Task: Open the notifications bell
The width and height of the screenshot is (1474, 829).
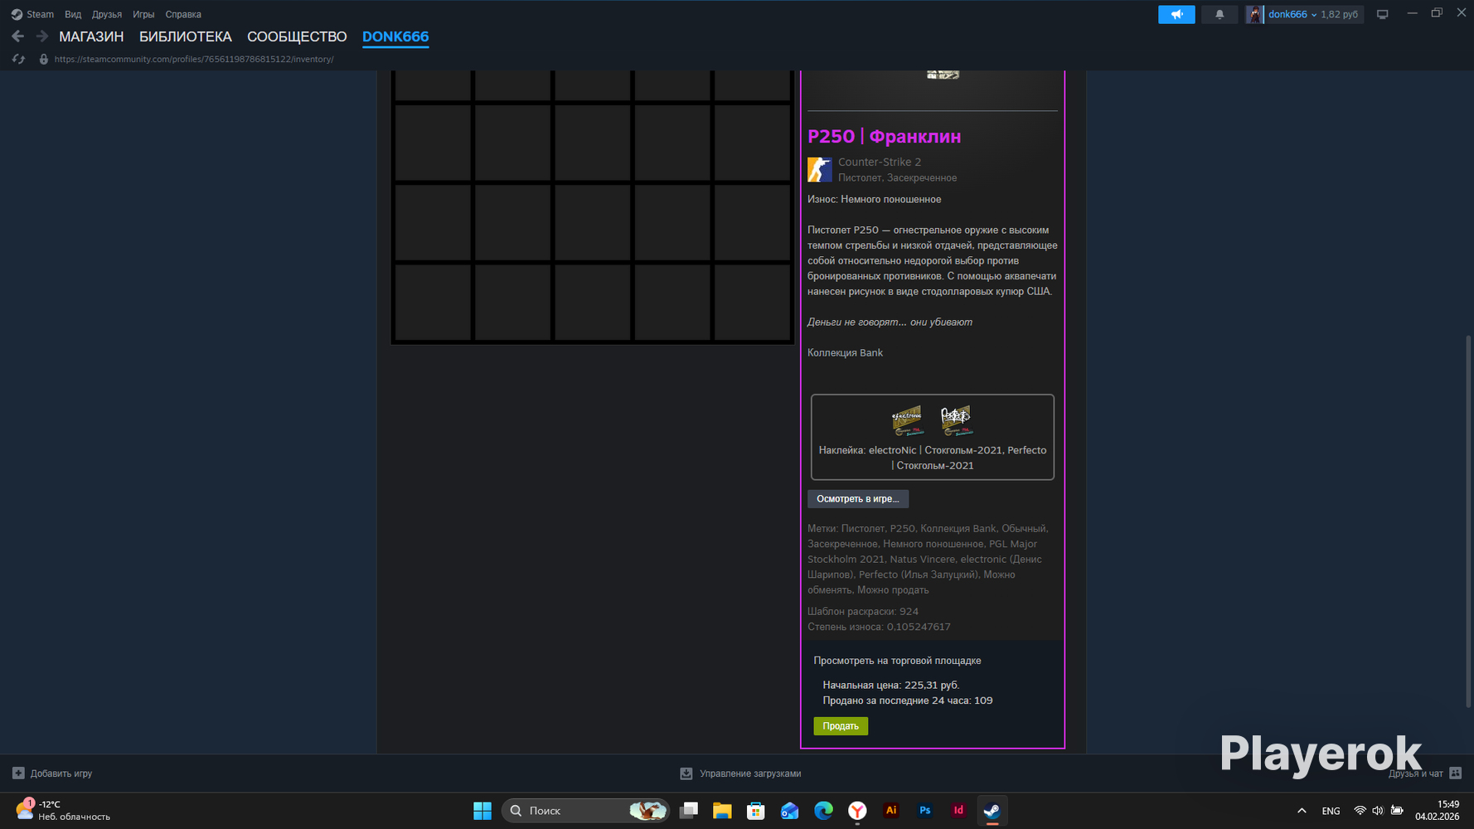Action: [1219, 14]
